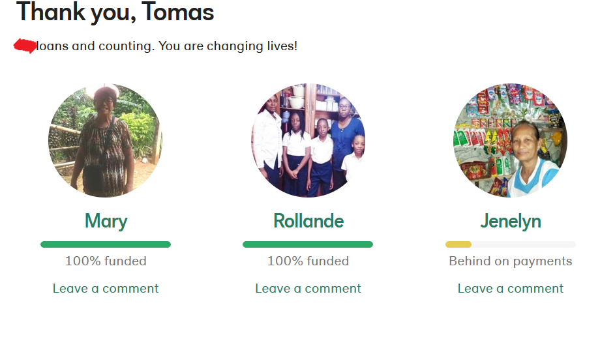The height and width of the screenshot is (337, 600).
Task: Open Mary's borrower name link
Action: [106, 222]
